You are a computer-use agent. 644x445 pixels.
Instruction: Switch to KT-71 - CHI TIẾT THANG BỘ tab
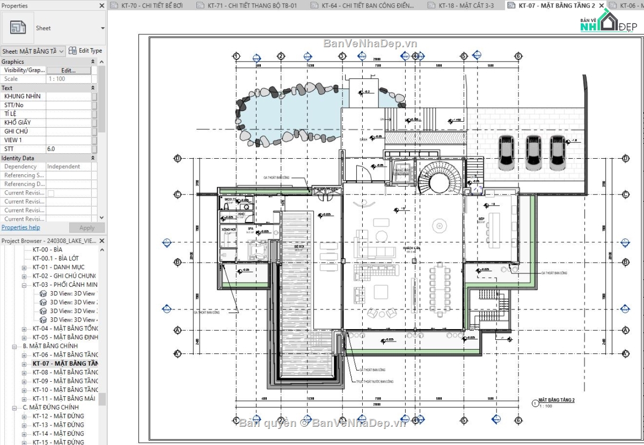coord(246,5)
